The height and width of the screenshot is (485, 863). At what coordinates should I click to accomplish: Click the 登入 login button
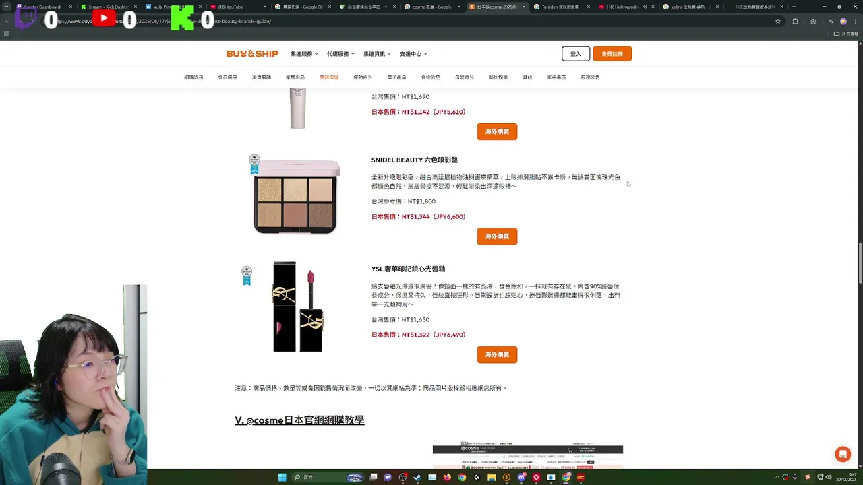click(576, 54)
